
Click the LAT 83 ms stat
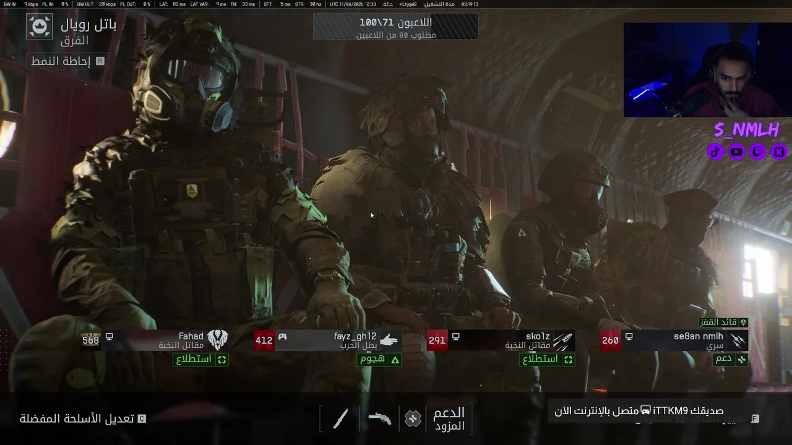tap(172, 4)
